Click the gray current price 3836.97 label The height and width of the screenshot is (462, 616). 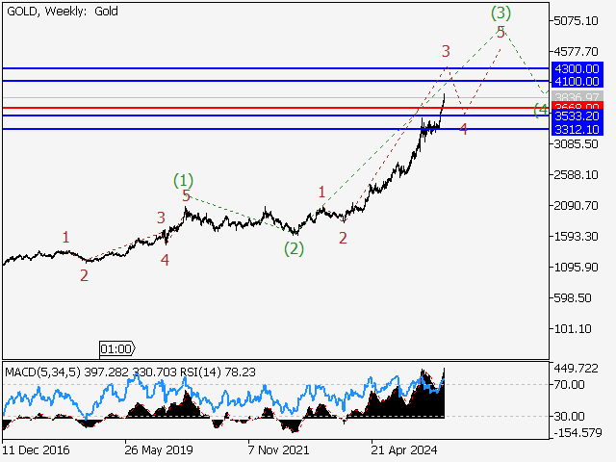[x=577, y=97]
